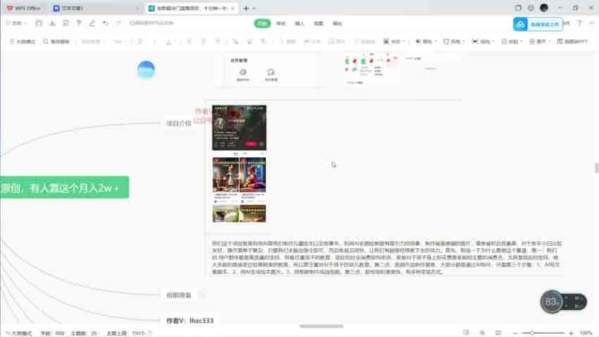The width and height of the screenshot is (599, 337).
Task: Click the save icon in quick toolbar
Action: [x=39, y=23]
